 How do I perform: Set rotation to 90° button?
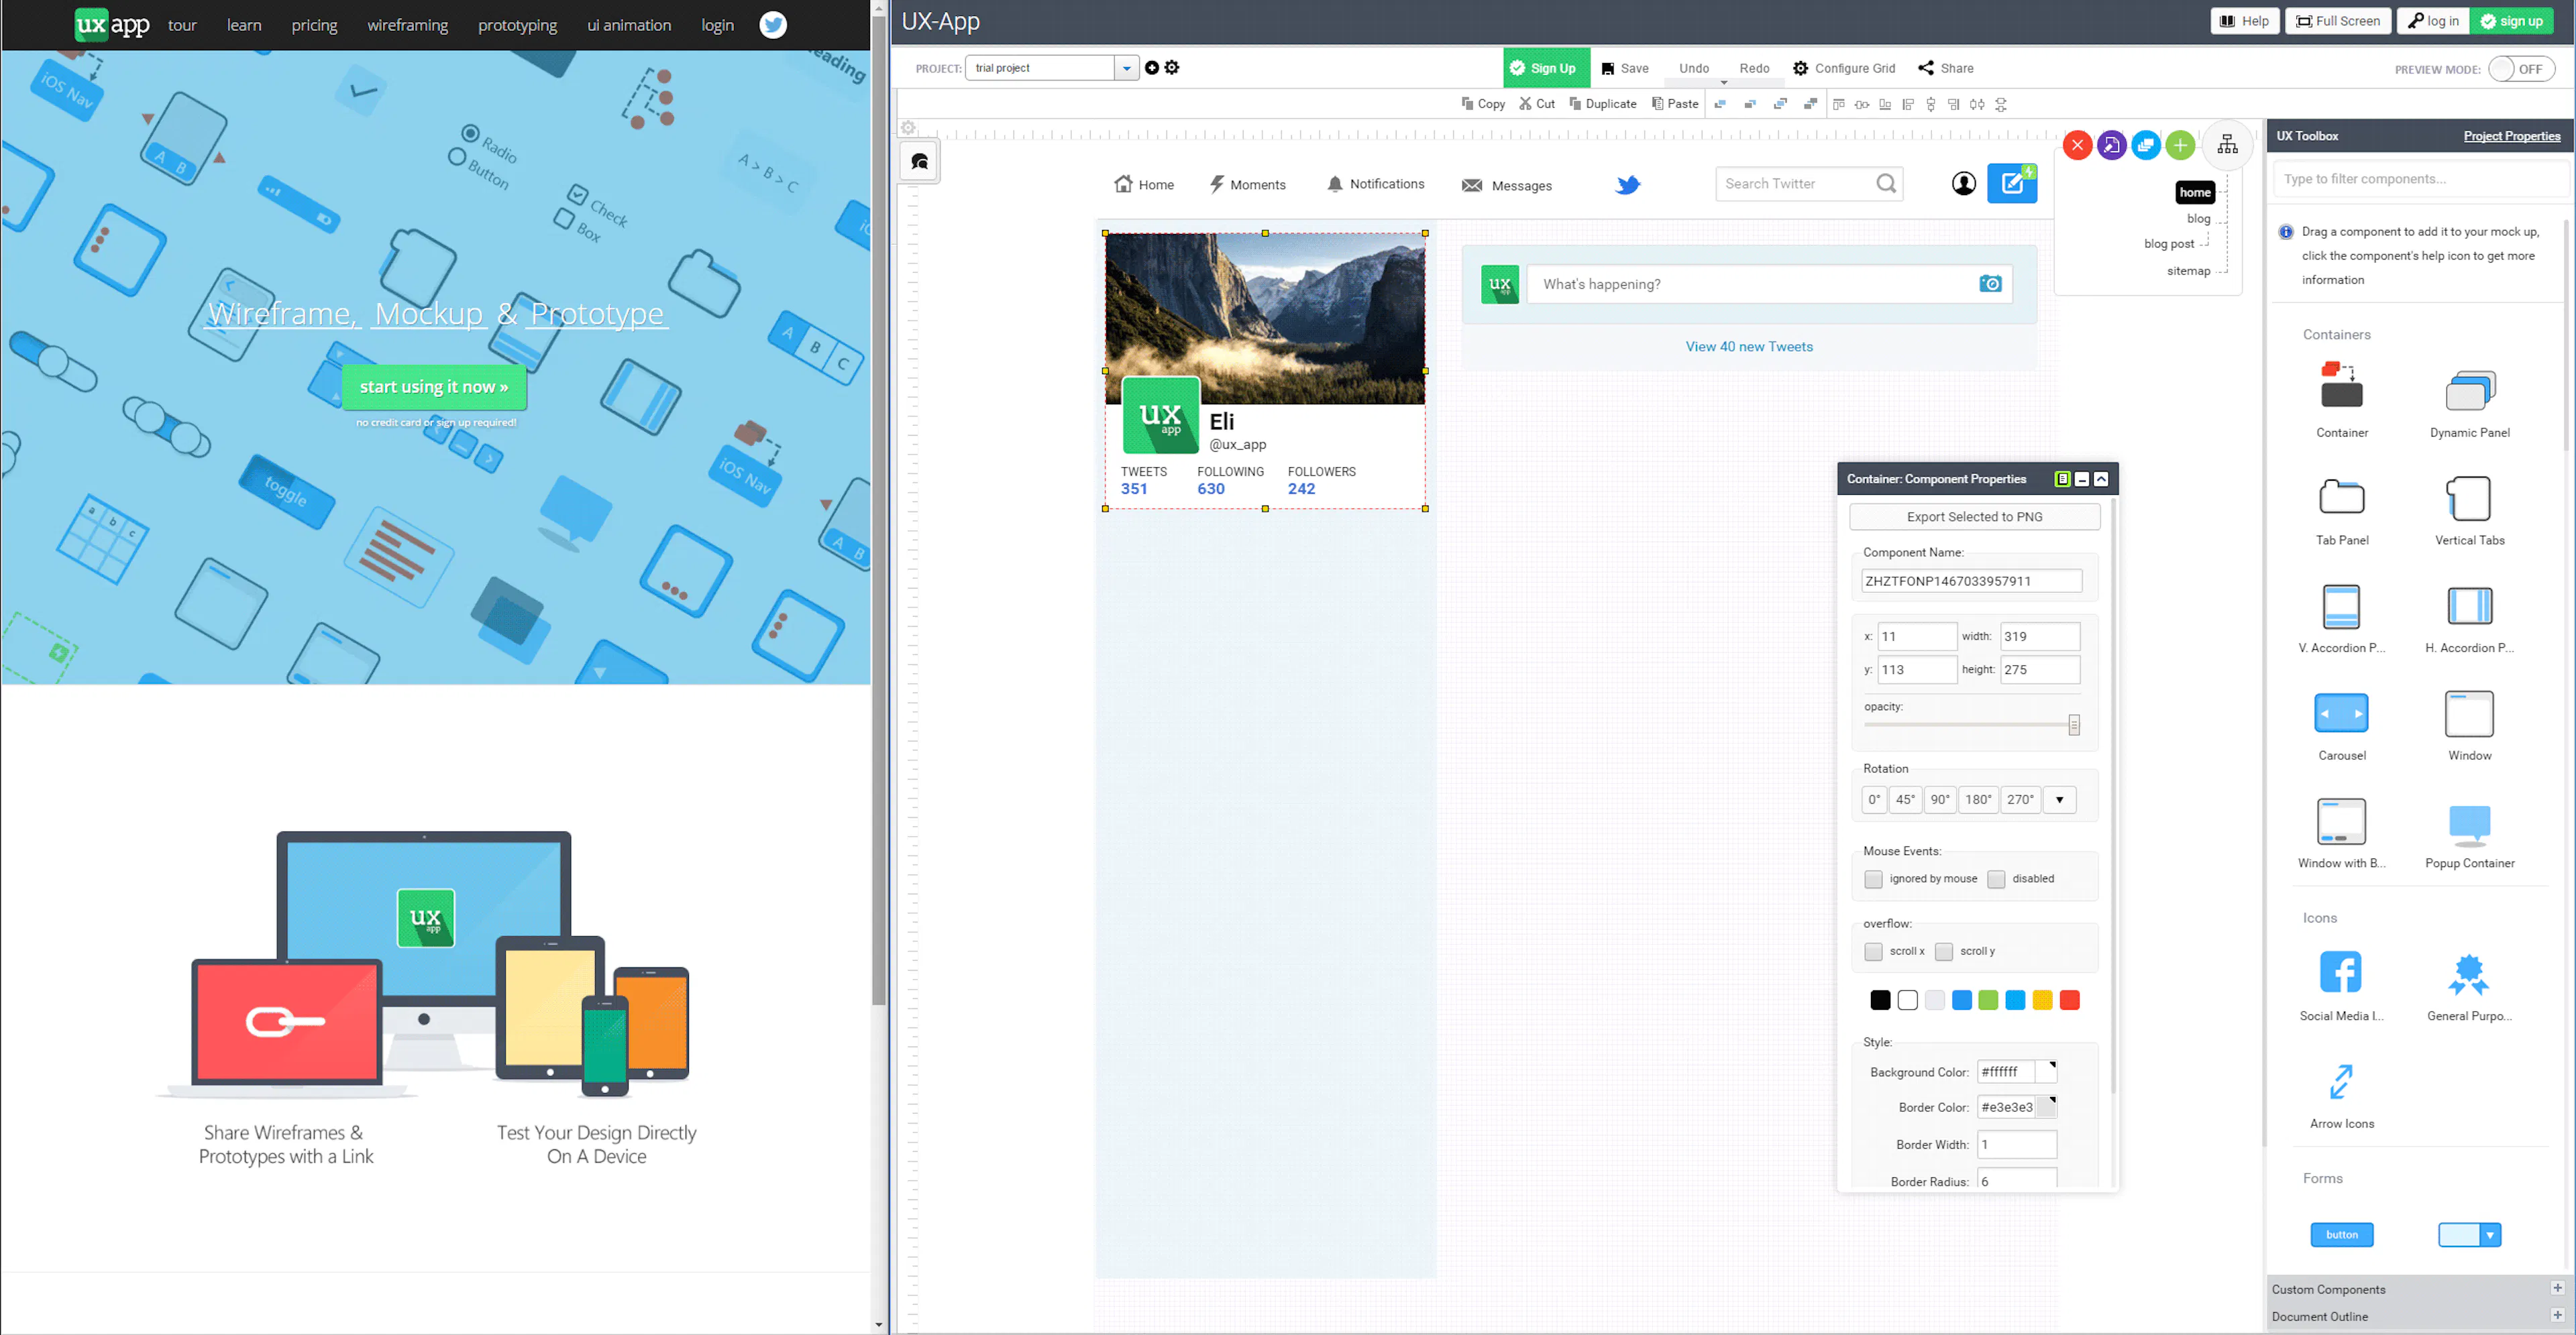click(x=1940, y=799)
